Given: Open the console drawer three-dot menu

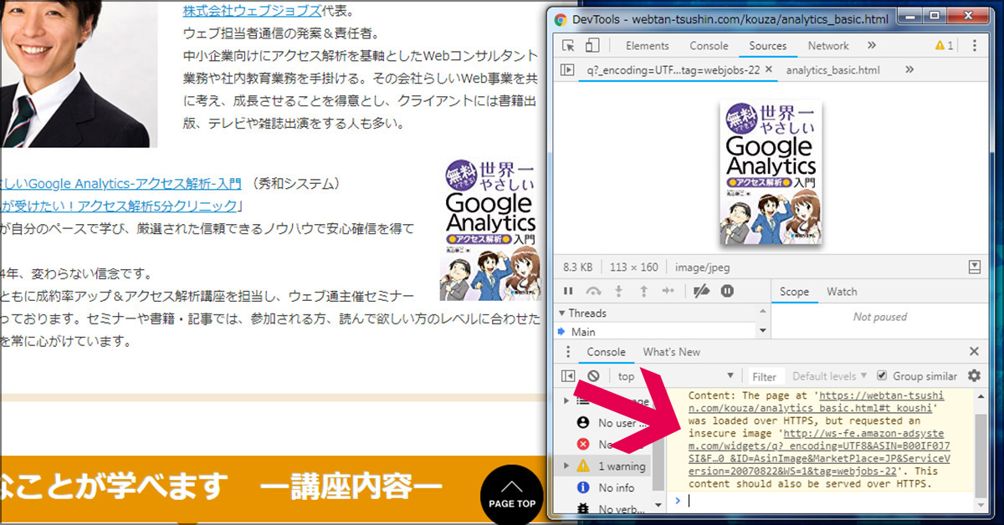Looking at the screenshot, I should coord(568,352).
